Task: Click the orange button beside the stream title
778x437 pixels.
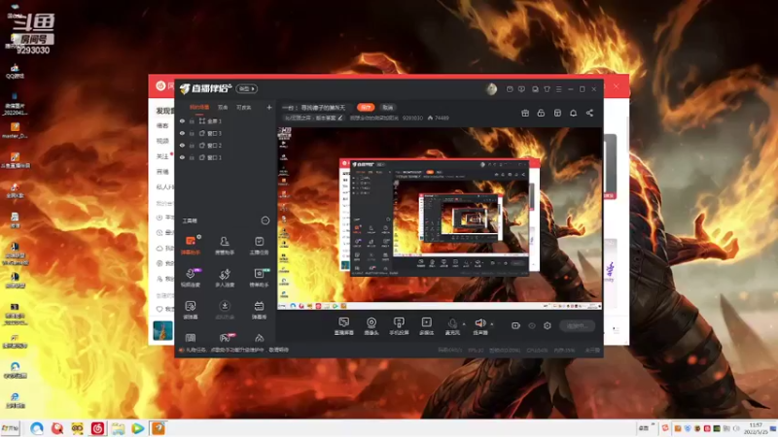Action: tap(366, 107)
